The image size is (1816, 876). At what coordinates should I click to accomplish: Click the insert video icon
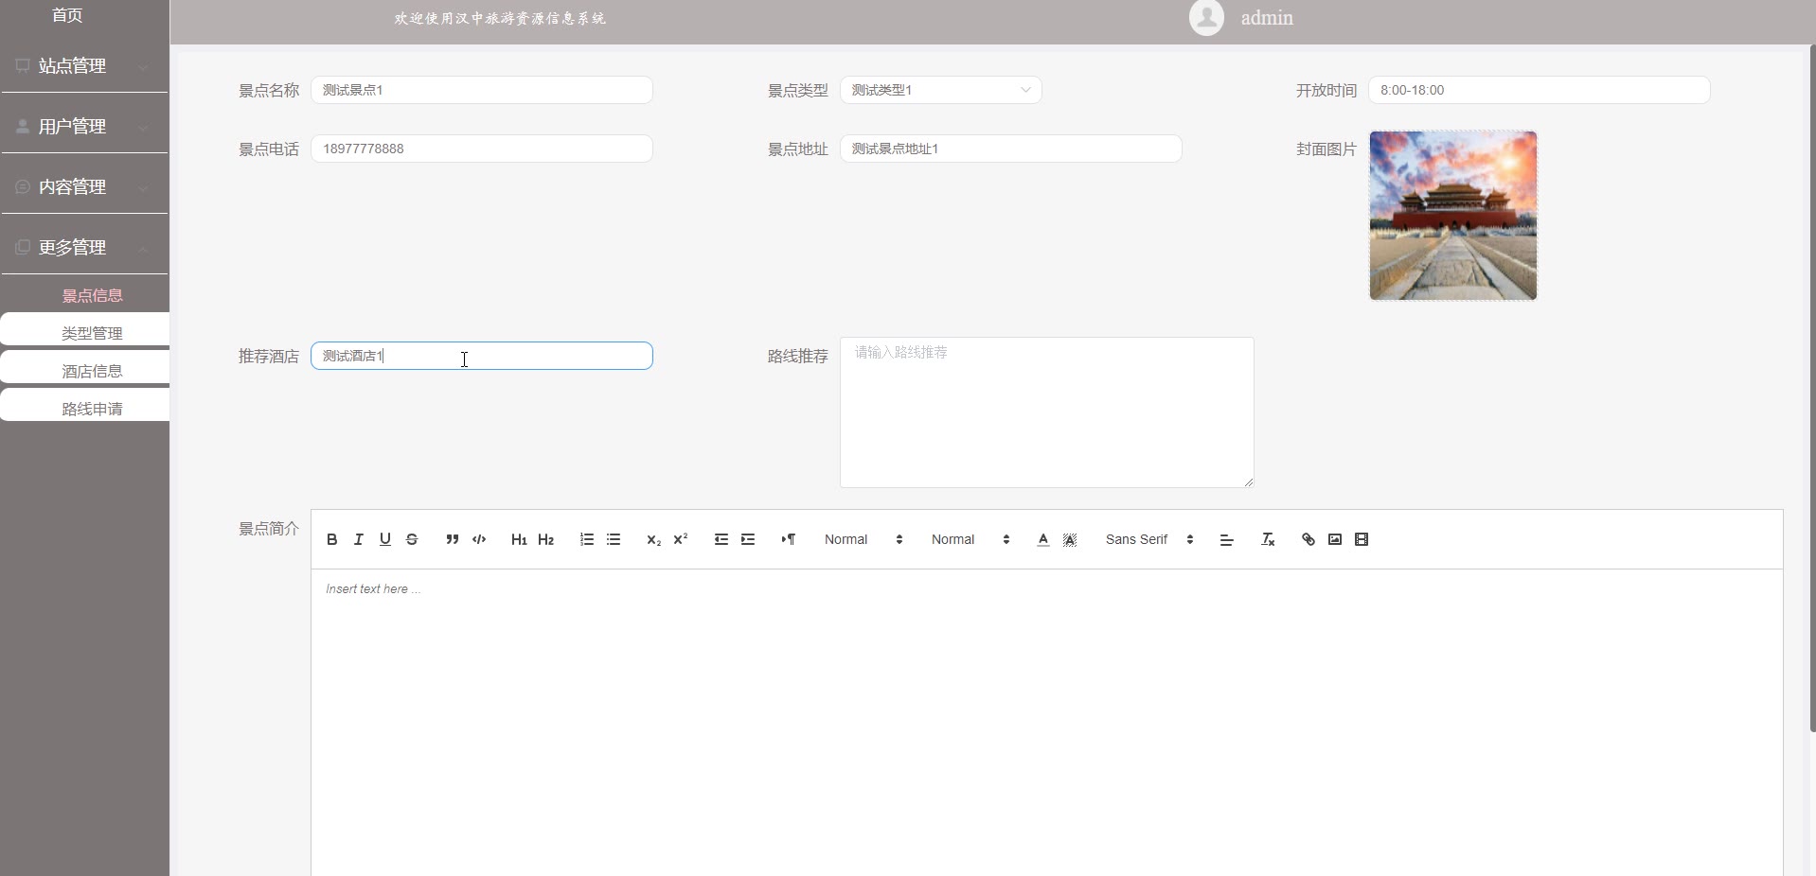coord(1362,539)
